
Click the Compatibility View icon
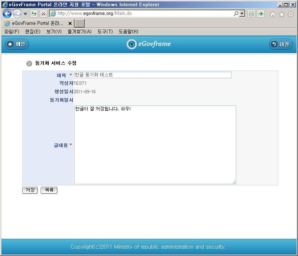(x=251, y=14)
